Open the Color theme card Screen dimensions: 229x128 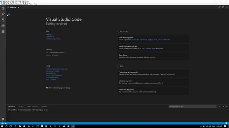pyautogui.click(x=153, y=56)
